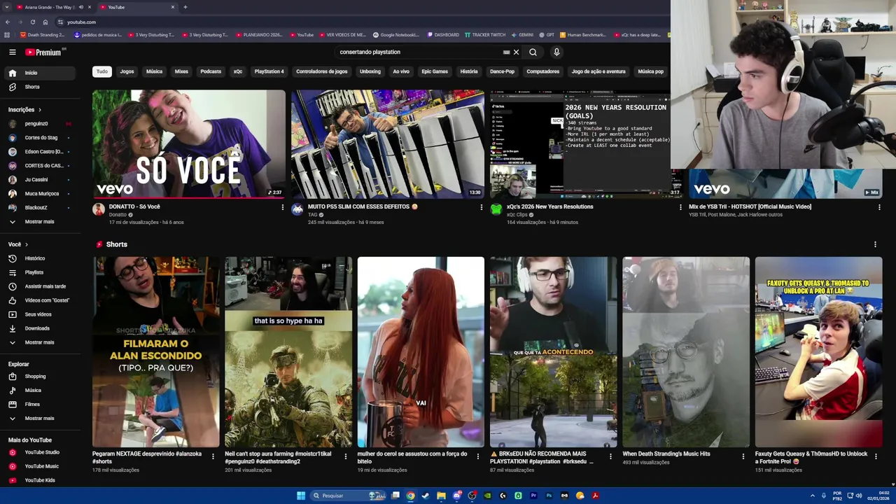Open the Inscrições section chevron
The width and height of the screenshot is (896, 504).
click(x=40, y=110)
